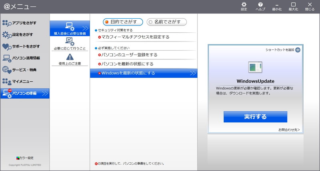Open the 使用上のご注意 tab

70,59
